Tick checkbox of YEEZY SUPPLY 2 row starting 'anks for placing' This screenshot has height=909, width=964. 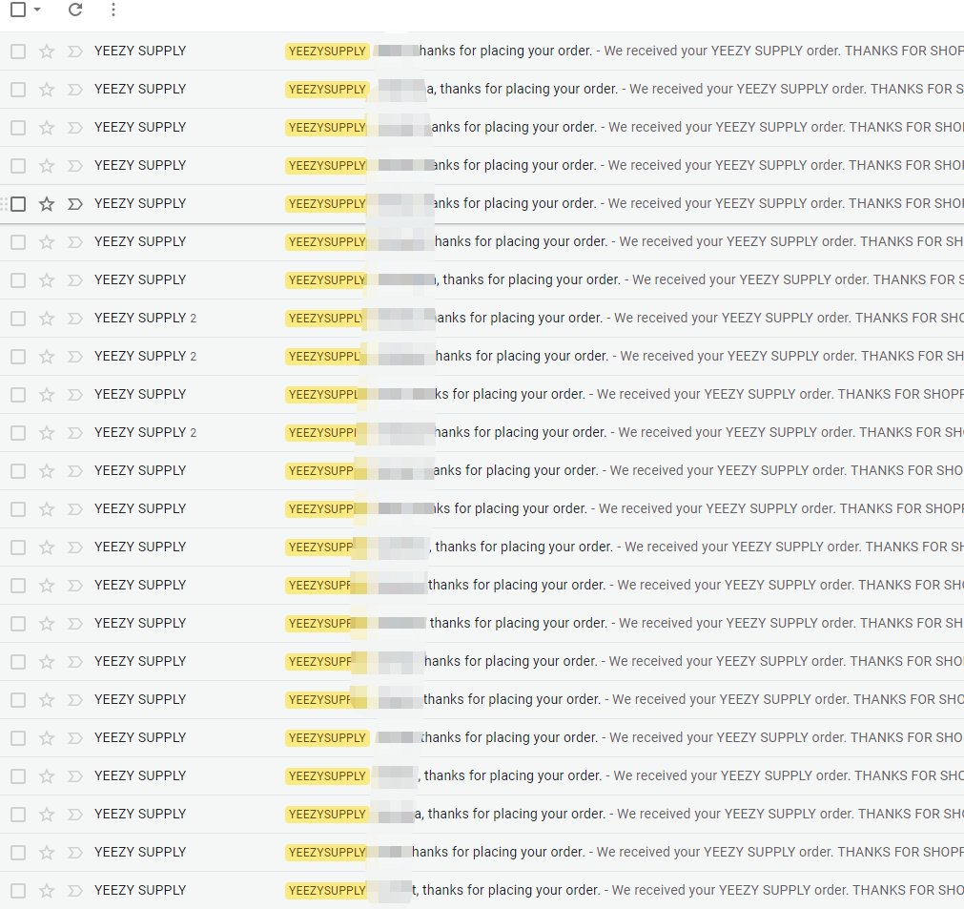[x=18, y=318]
